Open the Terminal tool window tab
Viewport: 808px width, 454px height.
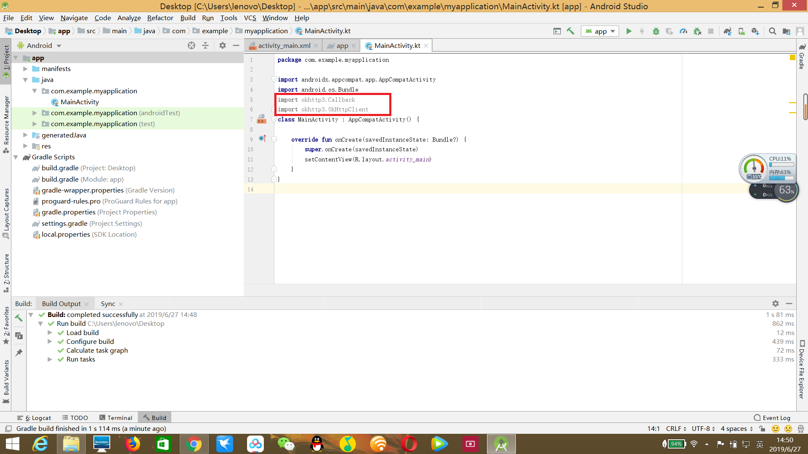tap(116, 418)
